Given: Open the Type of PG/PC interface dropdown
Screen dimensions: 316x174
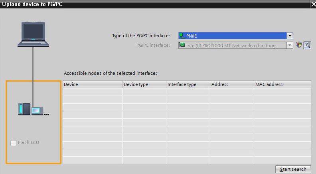Looking at the screenshot, I should tap(290, 36).
